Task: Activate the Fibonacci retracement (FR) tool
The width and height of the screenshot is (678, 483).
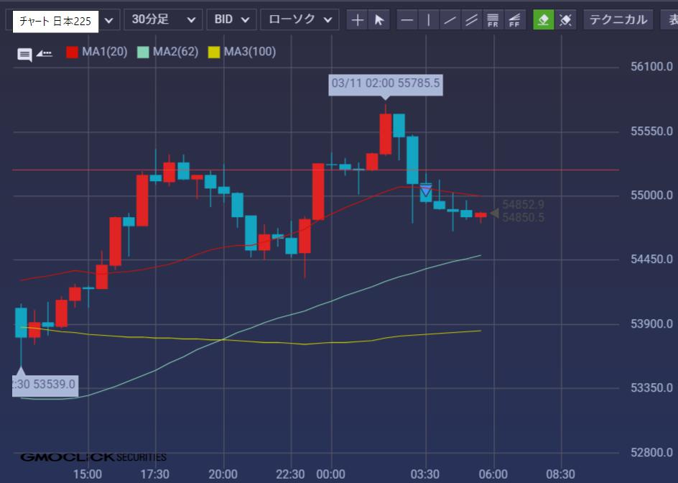Action: point(493,20)
